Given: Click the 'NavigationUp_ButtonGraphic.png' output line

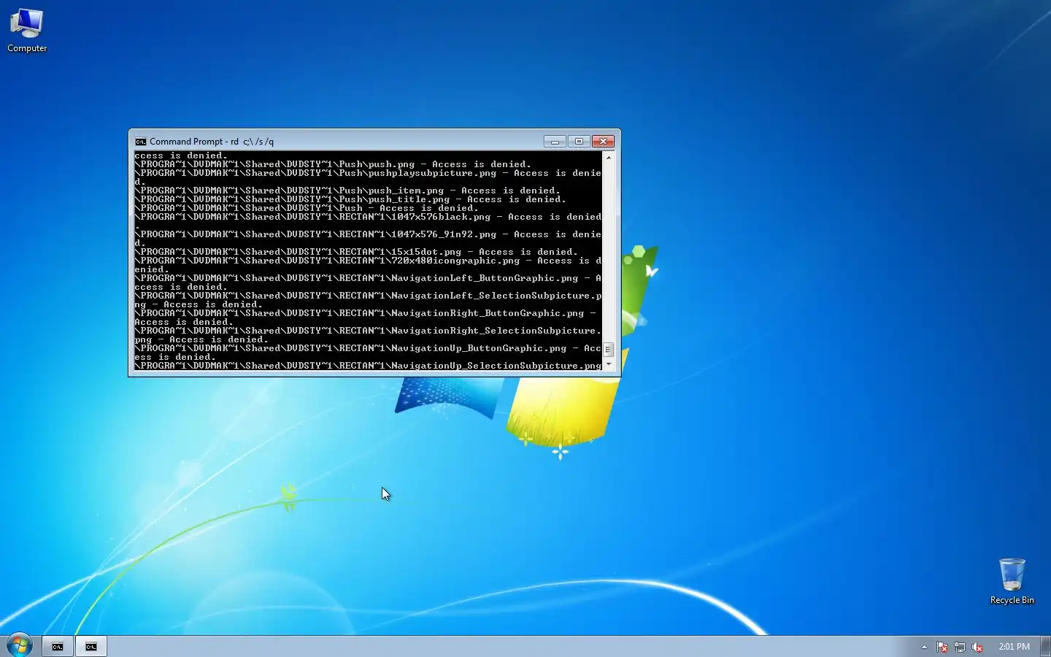Looking at the screenshot, I should tap(368, 348).
